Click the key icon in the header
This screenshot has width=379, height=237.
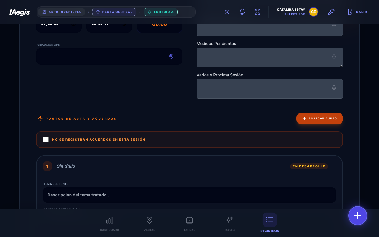[331, 12]
